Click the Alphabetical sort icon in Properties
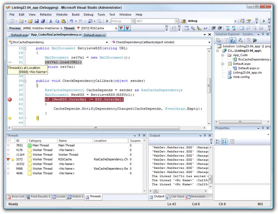The image size is (278, 214). (224, 141)
